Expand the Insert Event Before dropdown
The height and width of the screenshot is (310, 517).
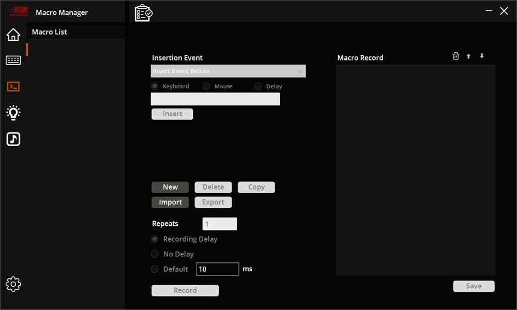228,71
